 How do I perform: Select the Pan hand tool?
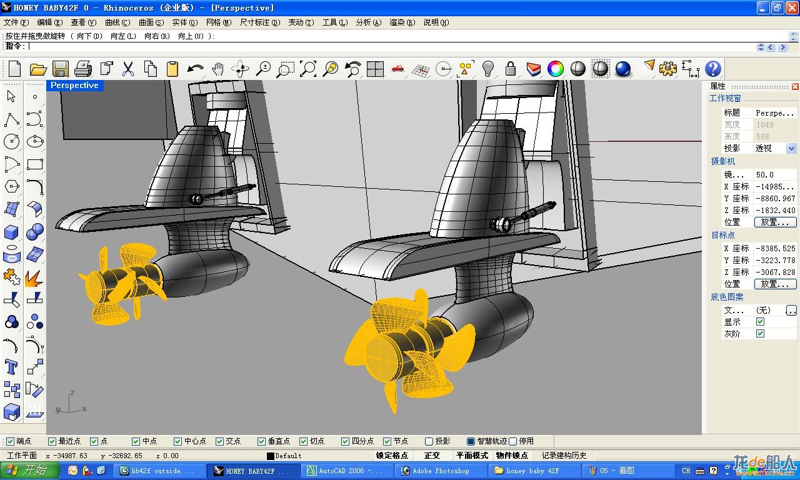[217, 69]
